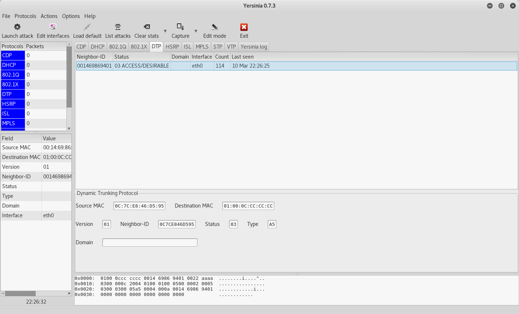Maximize the Yersinia window
Viewport: 519px width, 314px height.
(x=501, y=6)
